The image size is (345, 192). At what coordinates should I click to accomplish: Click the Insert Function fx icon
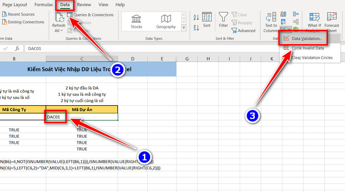pos(17,49)
